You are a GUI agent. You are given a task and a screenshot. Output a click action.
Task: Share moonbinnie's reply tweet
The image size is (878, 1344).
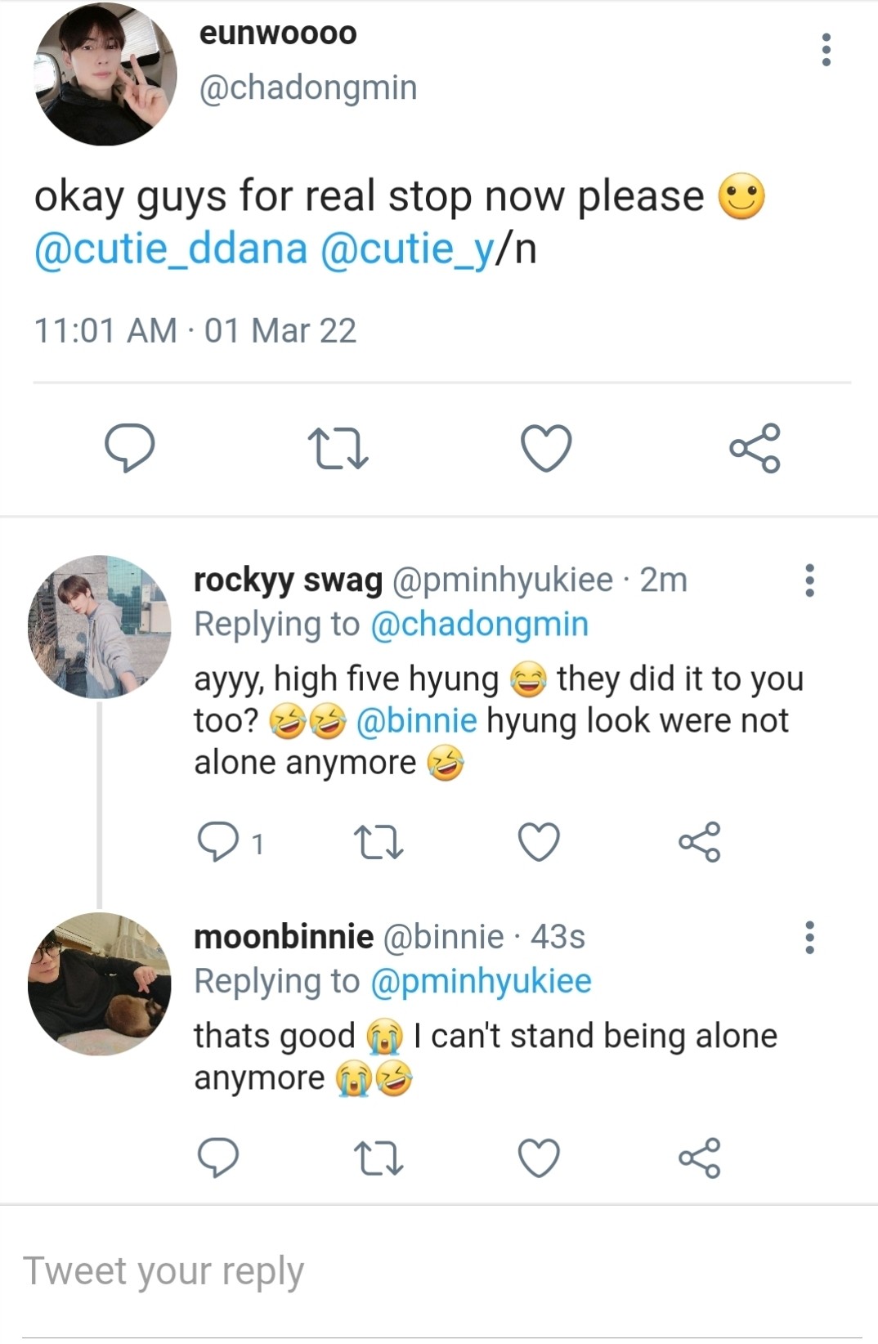coord(700,1158)
